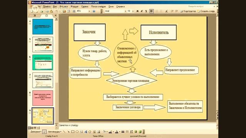Select slide 6 green thumbnail
Image resolution: width=246 pixels, height=138 pixels.
[x=43, y=62]
